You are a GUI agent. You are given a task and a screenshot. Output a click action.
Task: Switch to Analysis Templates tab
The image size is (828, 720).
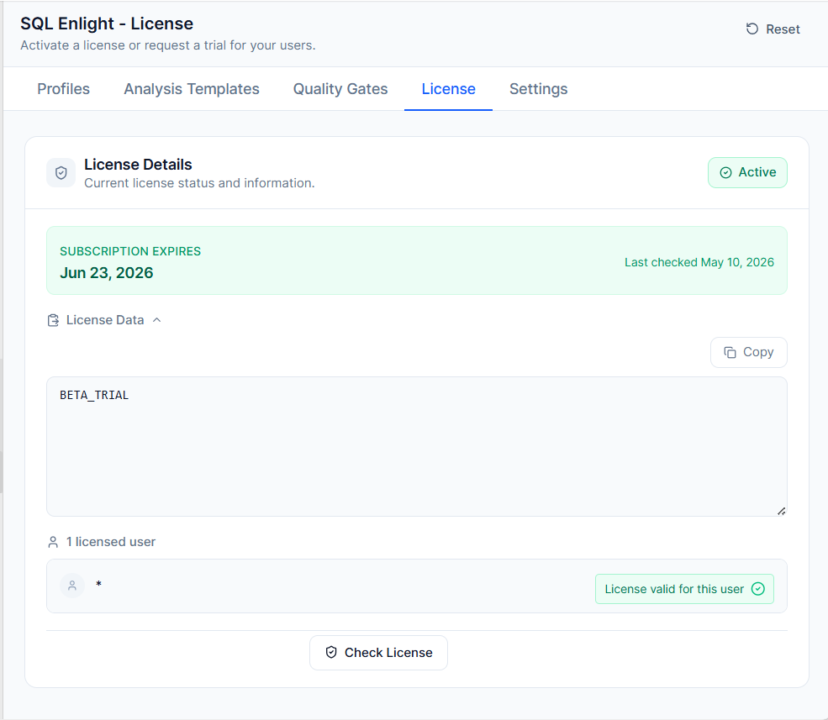click(191, 89)
